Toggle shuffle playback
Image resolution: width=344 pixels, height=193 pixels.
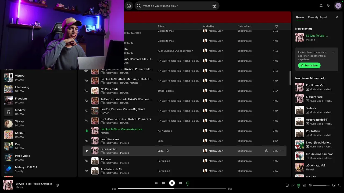[156, 183]
